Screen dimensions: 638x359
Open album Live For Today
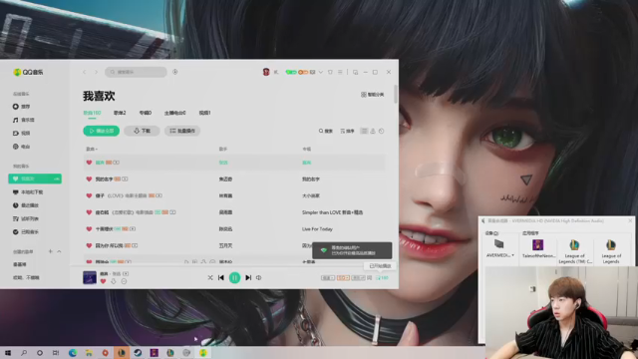(317, 229)
